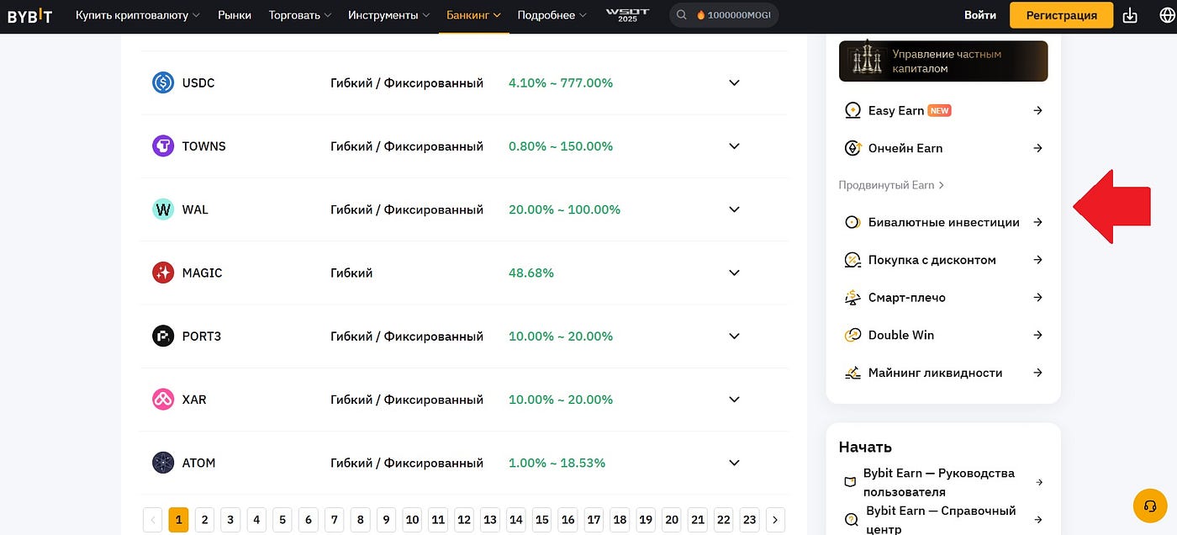Image resolution: width=1177 pixels, height=535 pixels.
Task: Expand the TOWNS row details
Action: [734, 146]
